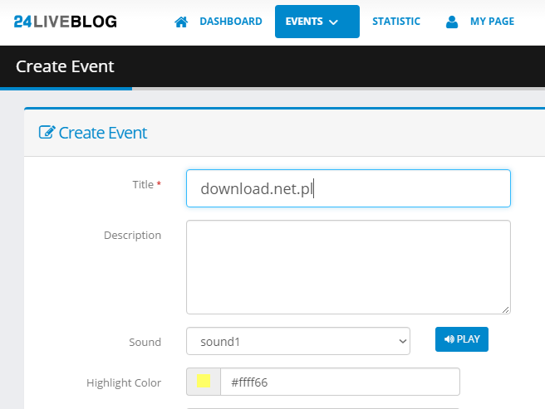
Task: Click the speaker icon on the Play button
Action: point(449,338)
